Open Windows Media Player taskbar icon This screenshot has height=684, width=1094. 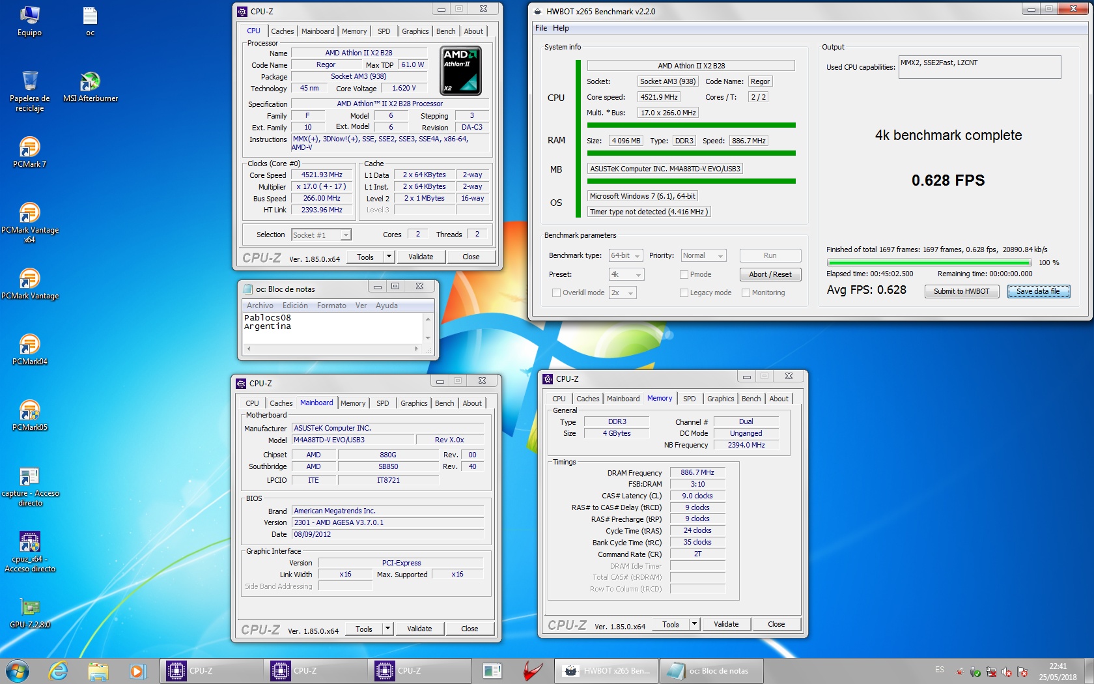pyautogui.click(x=137, y=670)
